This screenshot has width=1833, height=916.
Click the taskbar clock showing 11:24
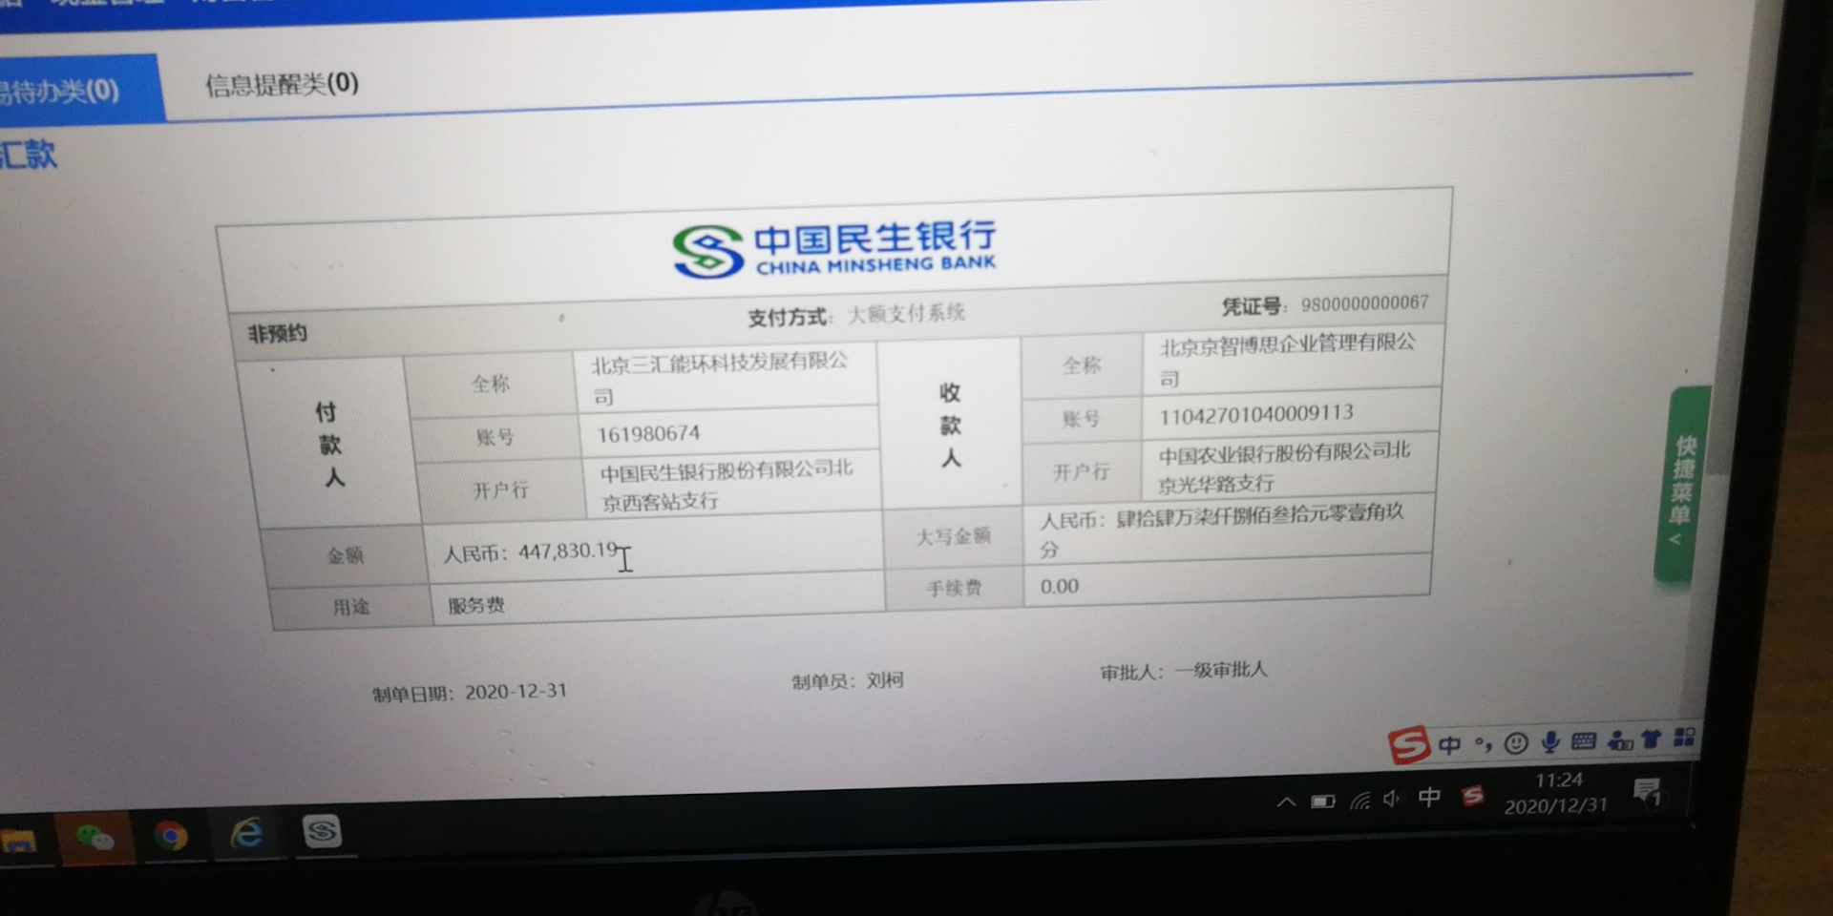(x=1557, y=793)
